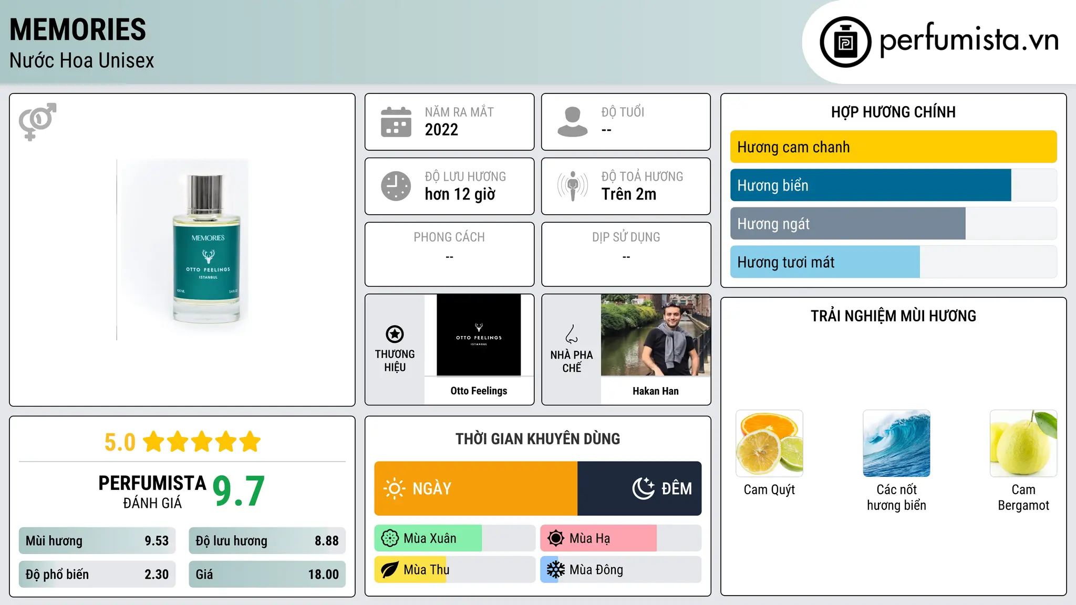The height and width of the screenshot is (605, 1076).
Task: Click the release year 2022
Action: [441, 130]
